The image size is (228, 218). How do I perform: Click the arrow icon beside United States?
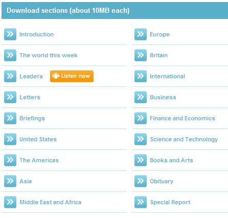pos(10,139)
